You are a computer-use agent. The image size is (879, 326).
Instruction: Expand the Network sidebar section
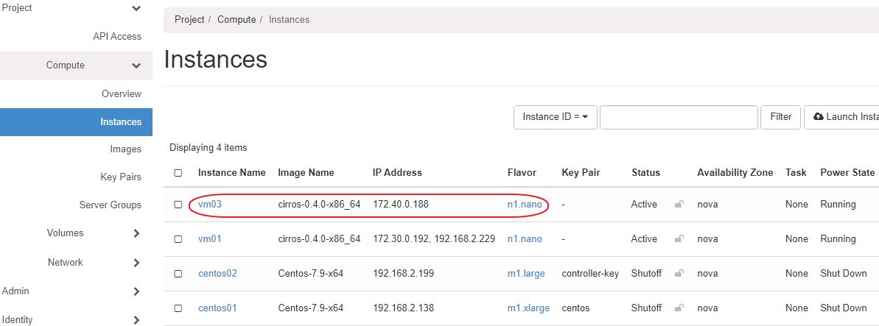tap(136, 263)
